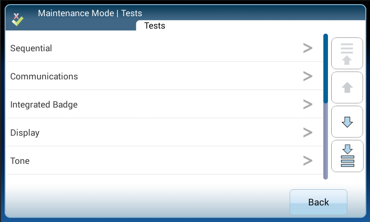Open the Communications tests item

pos(44,76)
